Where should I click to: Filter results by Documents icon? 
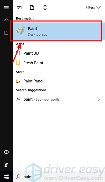pos(32,7)
